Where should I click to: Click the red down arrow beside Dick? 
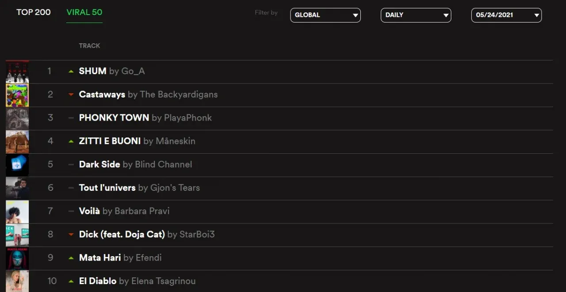coord(71,235)
